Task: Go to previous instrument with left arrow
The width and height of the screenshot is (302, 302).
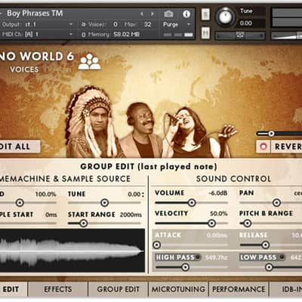Action: coord(142,14)
